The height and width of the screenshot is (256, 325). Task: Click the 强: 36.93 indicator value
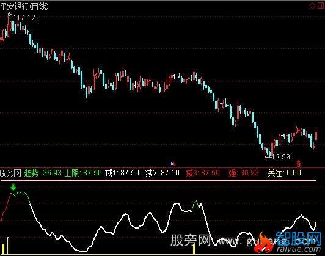coord(244,173)
